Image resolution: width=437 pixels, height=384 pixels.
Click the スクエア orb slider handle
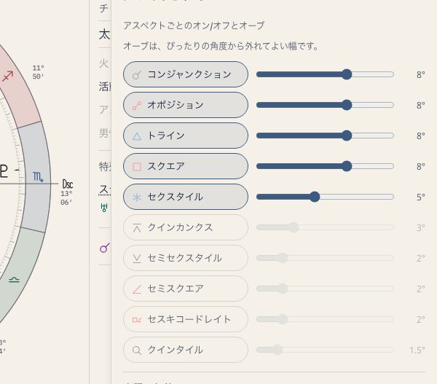(347, 166)
